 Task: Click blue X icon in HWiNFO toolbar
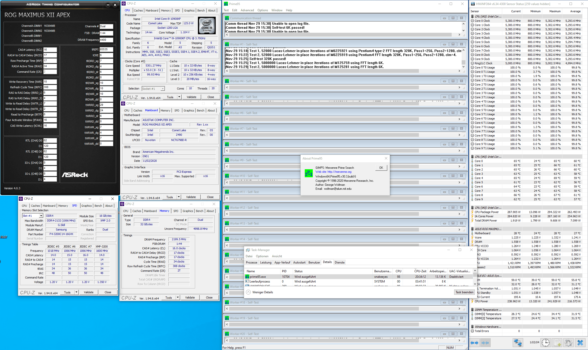pos(580,342)
